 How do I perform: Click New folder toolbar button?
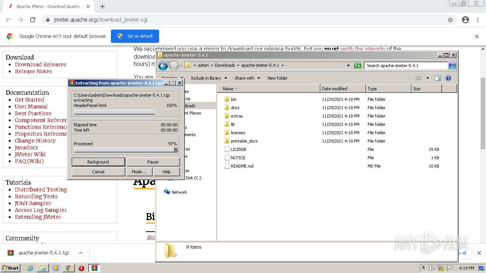pyautogui.click(x=278, y=78)
